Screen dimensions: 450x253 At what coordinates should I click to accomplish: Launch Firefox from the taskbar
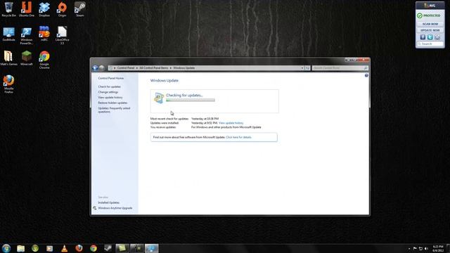(79, 248)
